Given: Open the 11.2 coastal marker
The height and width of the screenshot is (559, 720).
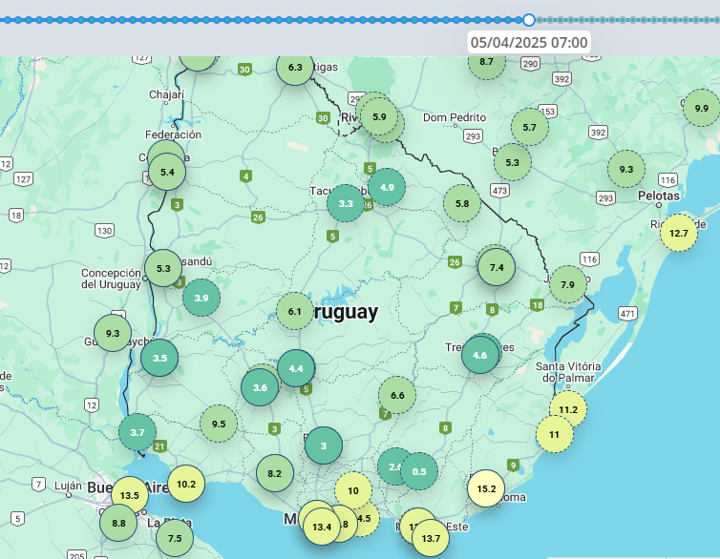Looking at the screenshot, I should coord(568,409).
